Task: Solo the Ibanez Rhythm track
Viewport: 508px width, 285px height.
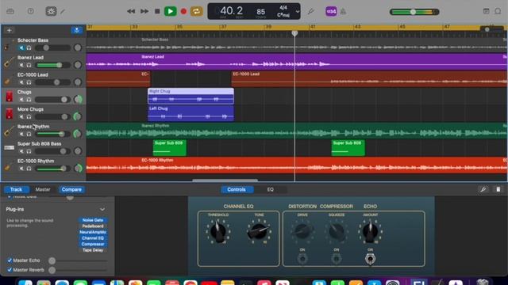Action: [29, 134]
